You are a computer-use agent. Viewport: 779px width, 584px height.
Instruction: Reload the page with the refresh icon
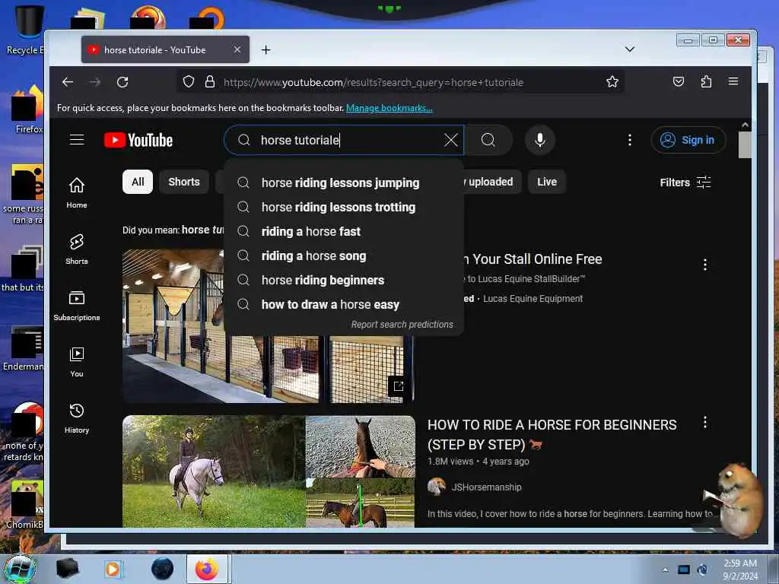[x=122, y=82]
